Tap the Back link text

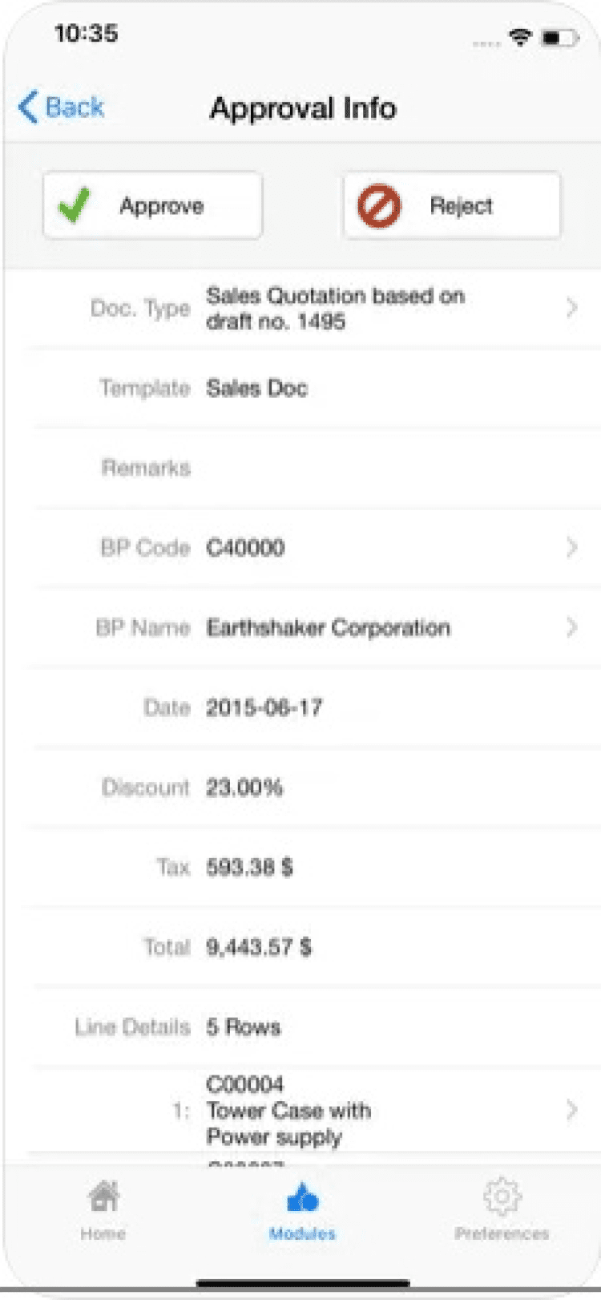[75, 107]
